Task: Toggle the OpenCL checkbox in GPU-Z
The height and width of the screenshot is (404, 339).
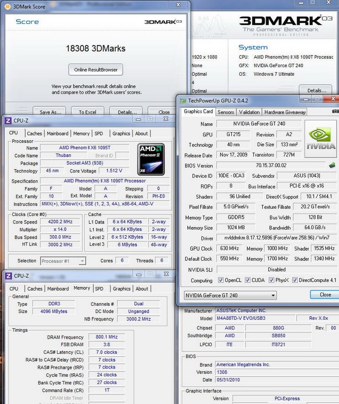Action: [220, 280]
